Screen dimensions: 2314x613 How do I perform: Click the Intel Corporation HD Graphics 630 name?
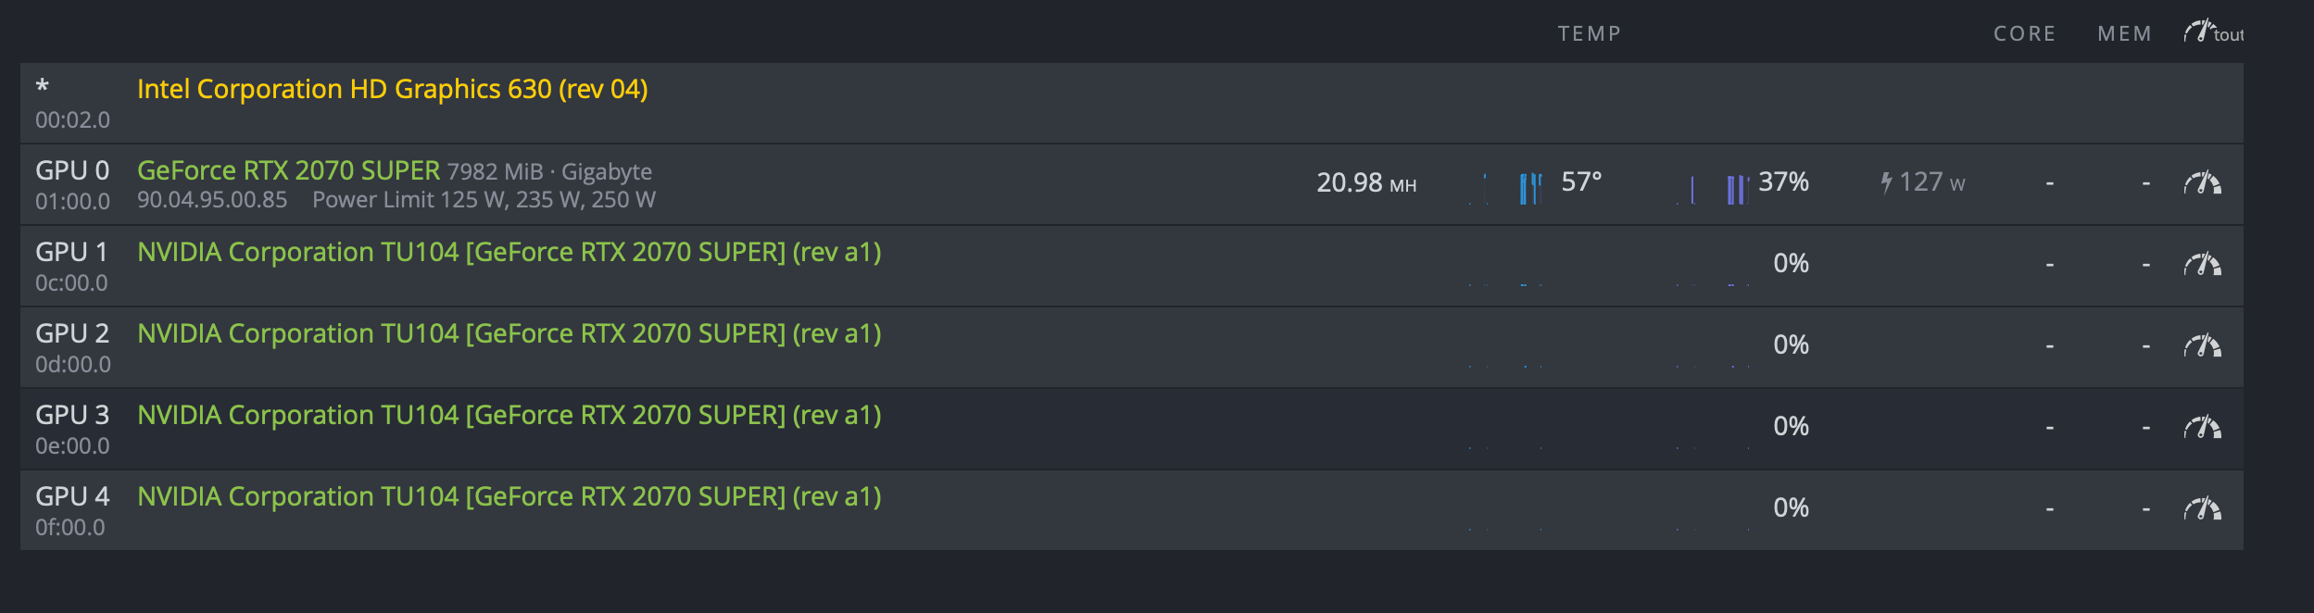(393, 89)
